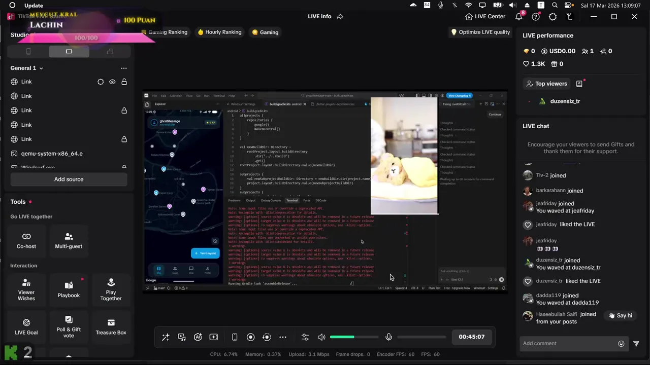Click the live stream preview window
This screenshot has height=365, width=650.
(325, 192)
